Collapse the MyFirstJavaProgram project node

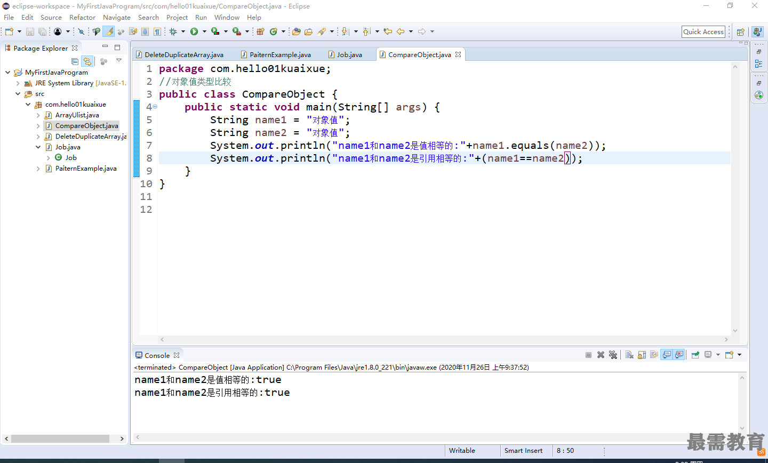tap(7, 72)
